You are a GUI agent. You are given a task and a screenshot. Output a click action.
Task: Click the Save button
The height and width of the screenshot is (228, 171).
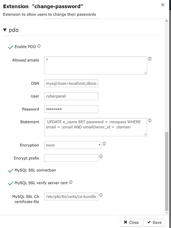tap(154, 223)
